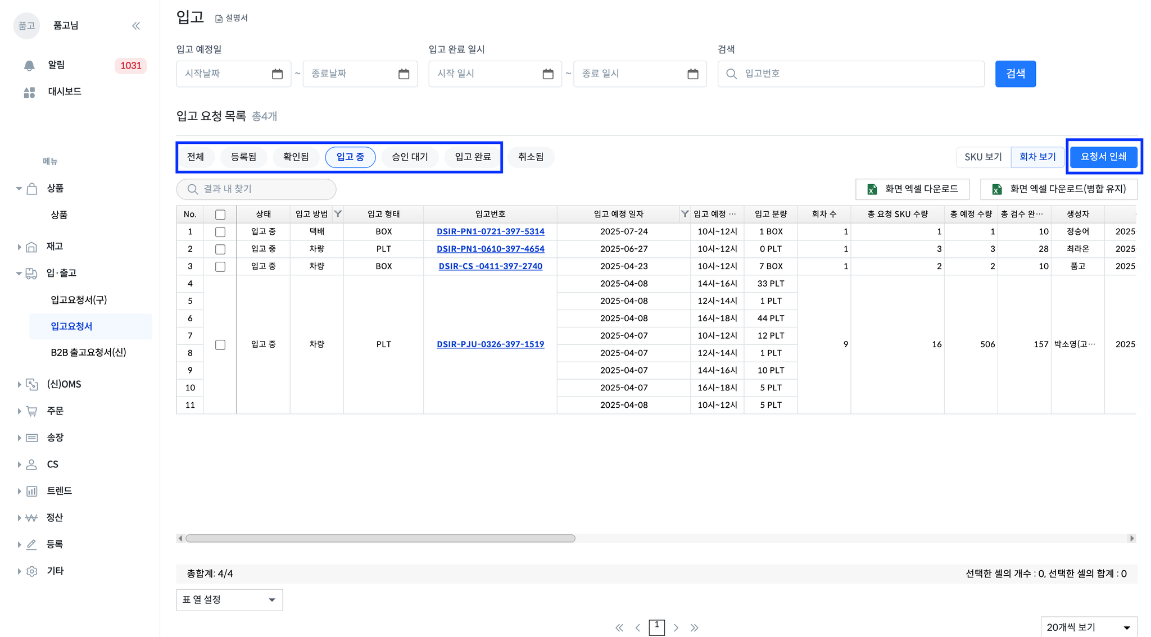The image size is (1151, 637).
Task: Collapse the sidebar with the double chevron icon
Action: click(136, 26)
